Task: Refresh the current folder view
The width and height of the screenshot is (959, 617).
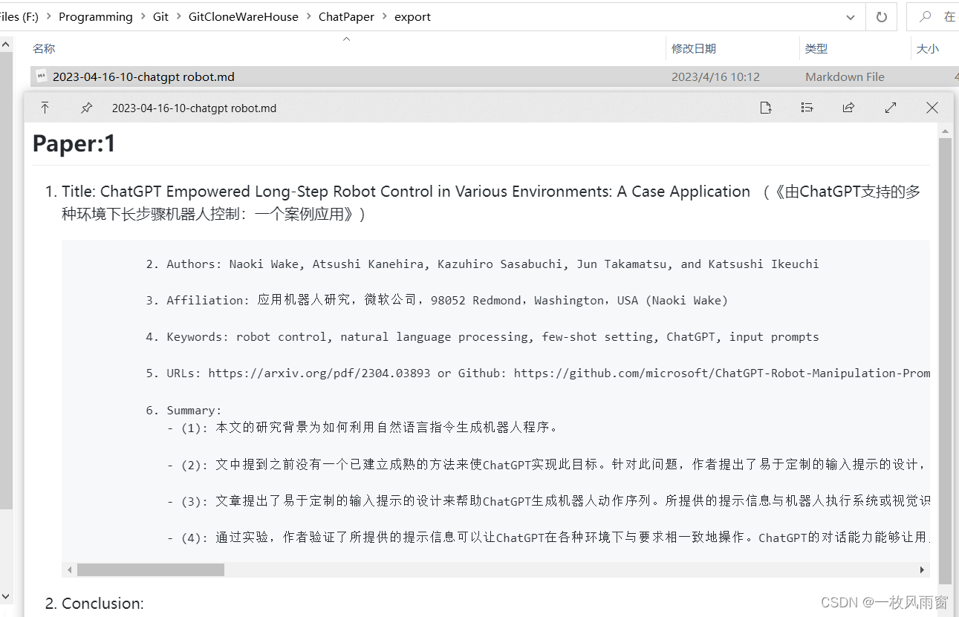Action: pos(881,16)
